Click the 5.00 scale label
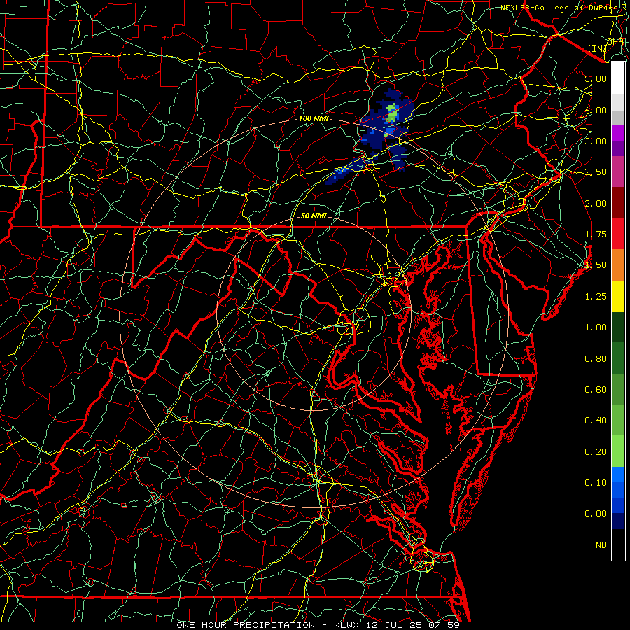The height and width of the screenshot is (630, 630). [596, 78]
